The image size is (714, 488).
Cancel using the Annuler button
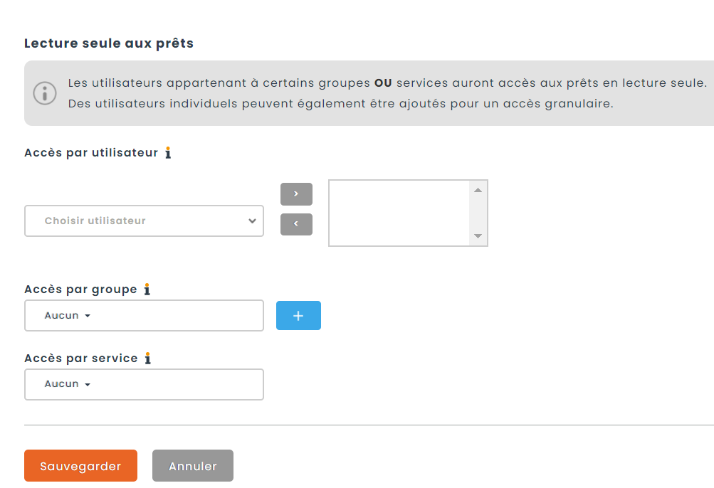click(x=193, y=466)
